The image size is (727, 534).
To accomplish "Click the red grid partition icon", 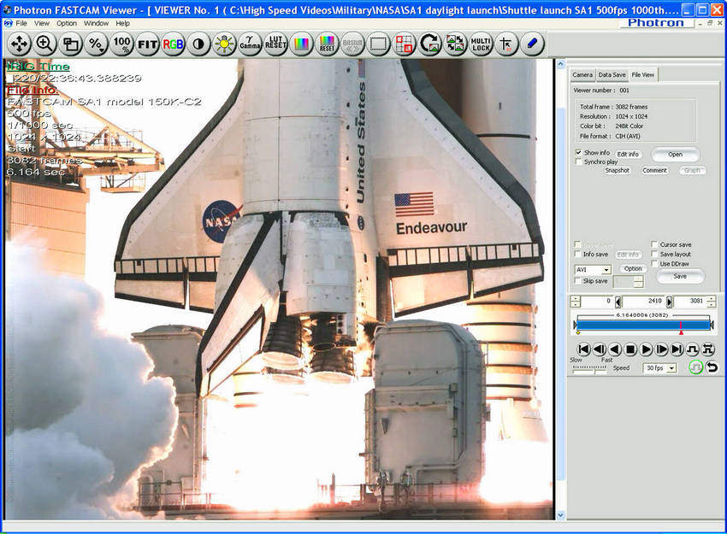I will pyautogui.click(x=404, y=44).
